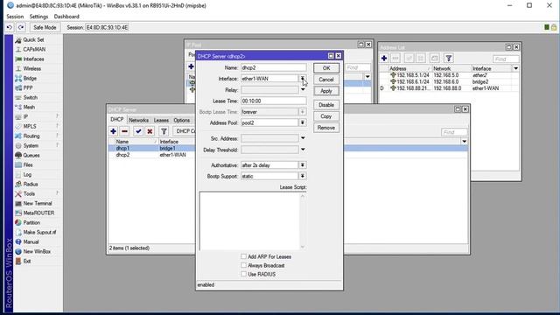Open the Interfaces menu item
Screen dimensions: 560x315
coord(33,59)
